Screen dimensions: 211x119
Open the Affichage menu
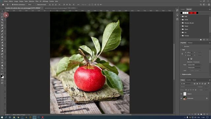45,1
